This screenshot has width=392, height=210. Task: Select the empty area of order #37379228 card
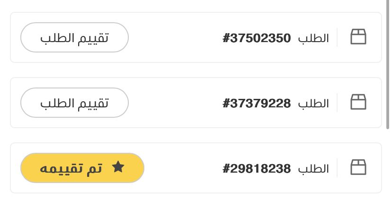tap(175, 103)
